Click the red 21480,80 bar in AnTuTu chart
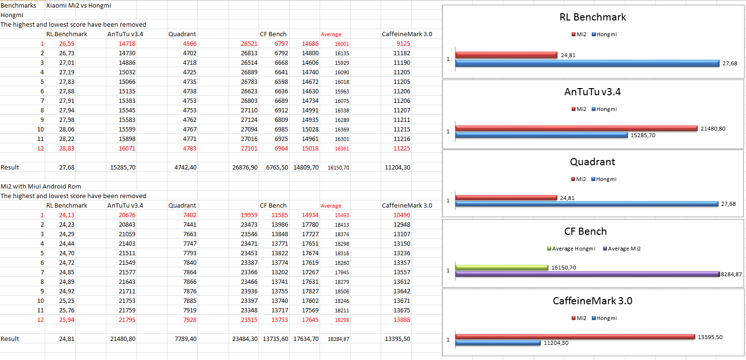Screen dimensions: 746x360 click(576, 129)
